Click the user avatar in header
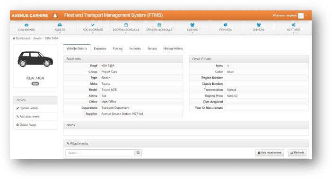The height and width of the screenshot is (179, 332). 301,16
